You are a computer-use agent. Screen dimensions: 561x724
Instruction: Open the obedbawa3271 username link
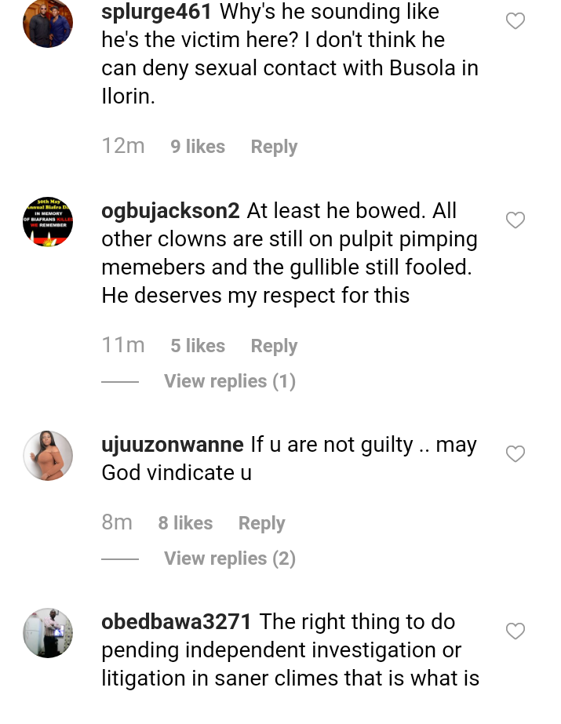click(177, 622)
